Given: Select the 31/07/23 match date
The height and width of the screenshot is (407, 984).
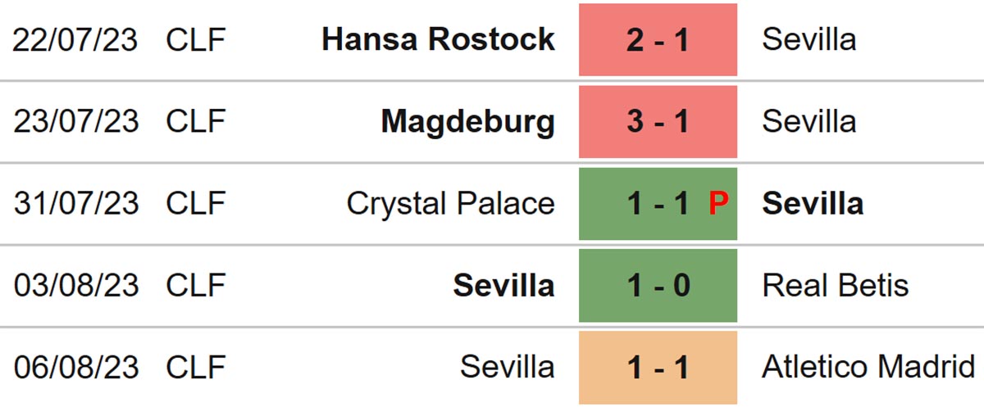Looking at the screenshot, I should pos(75,203).
